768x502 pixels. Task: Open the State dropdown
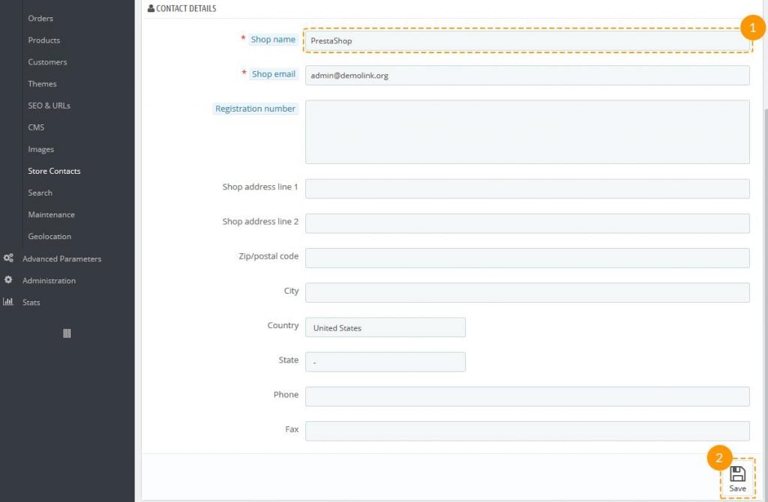pos(385,362)
